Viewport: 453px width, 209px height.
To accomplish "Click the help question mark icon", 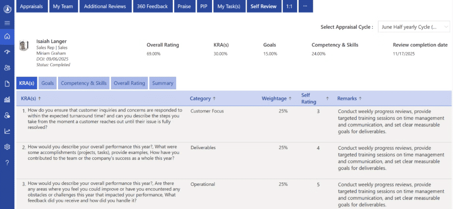I will 7,163.
